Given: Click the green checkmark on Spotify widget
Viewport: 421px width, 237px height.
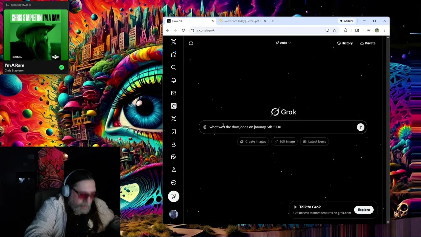Looking at the screenshot, I should click(62, 67).
